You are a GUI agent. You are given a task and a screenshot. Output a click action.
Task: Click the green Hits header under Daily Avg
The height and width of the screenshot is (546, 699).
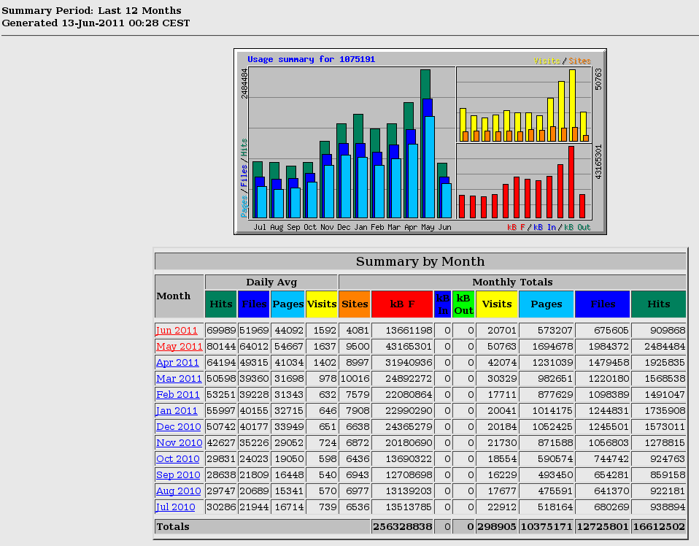coord(221,304)
